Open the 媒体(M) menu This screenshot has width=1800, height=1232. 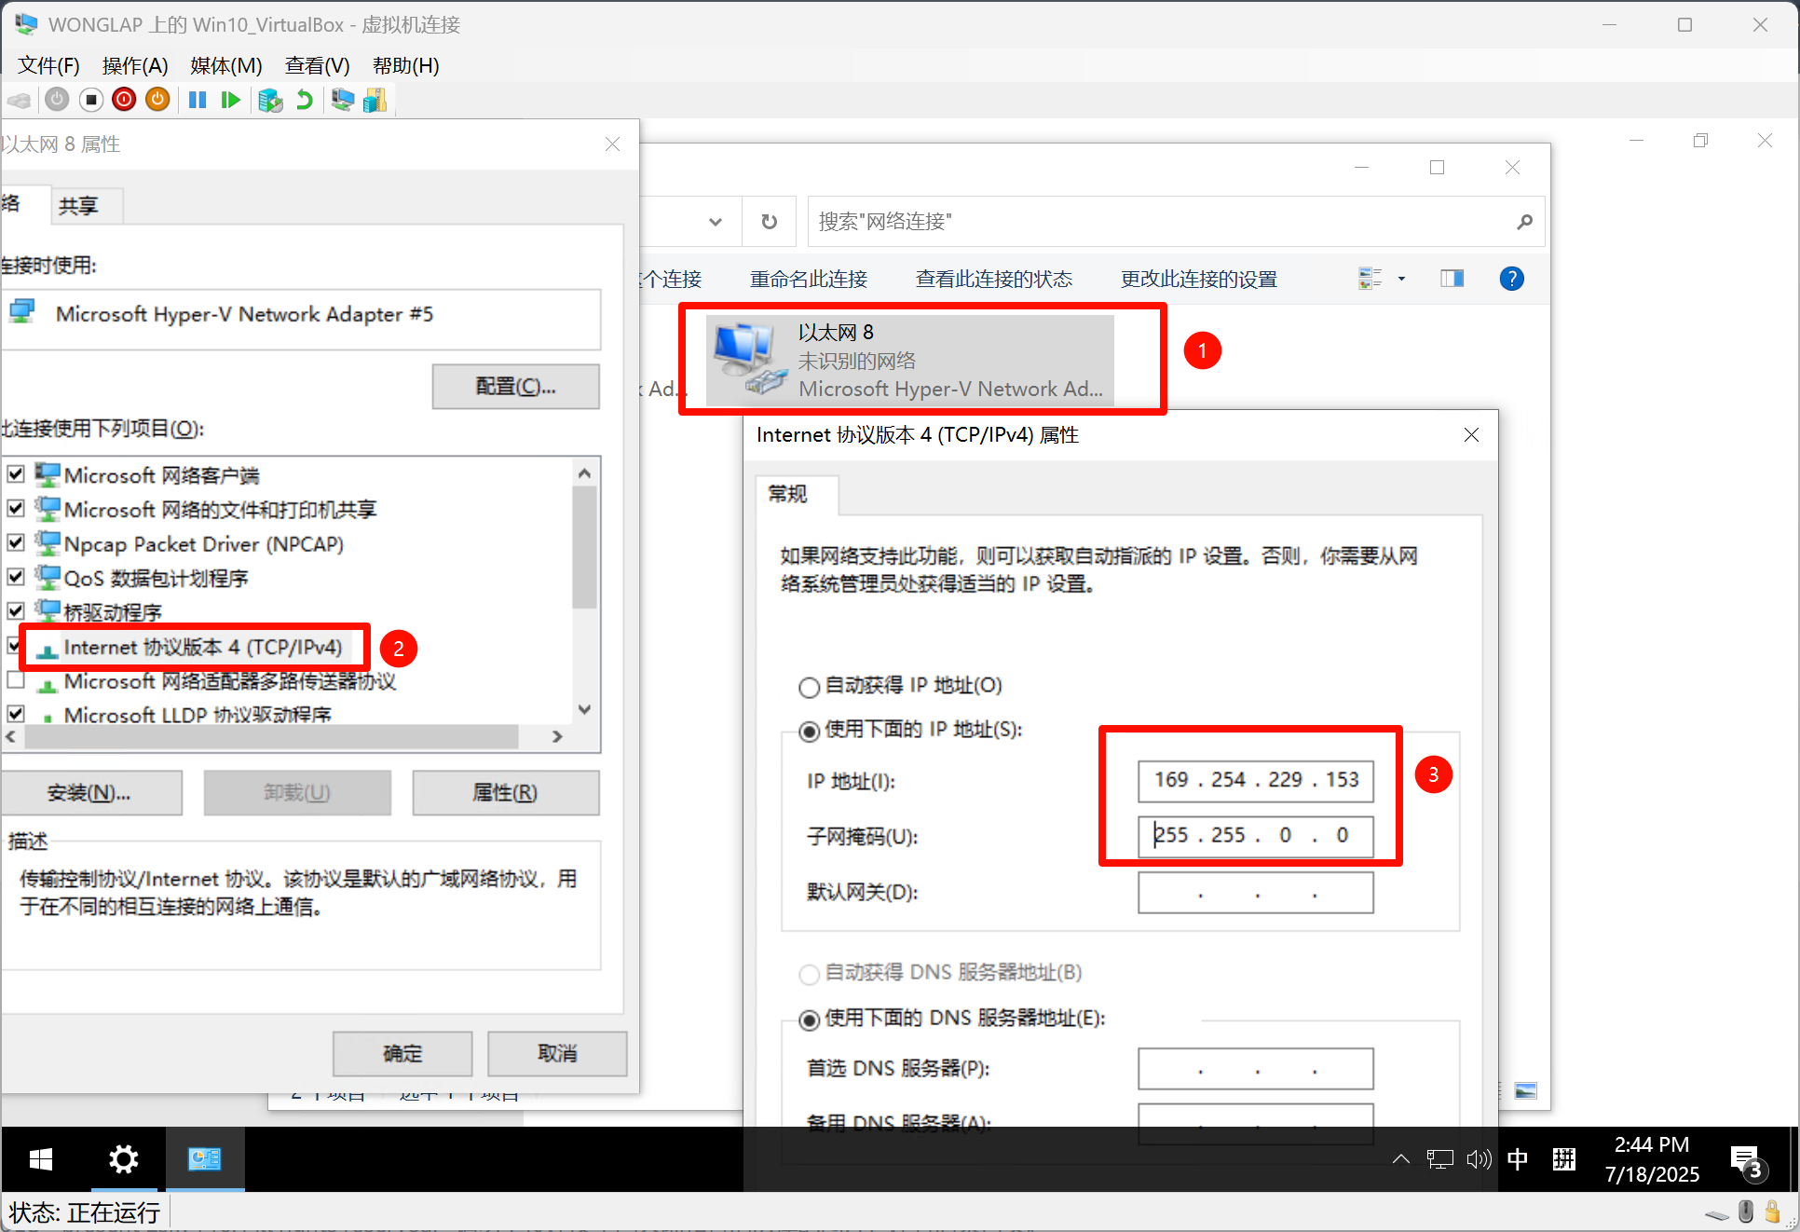coord(225,65)
